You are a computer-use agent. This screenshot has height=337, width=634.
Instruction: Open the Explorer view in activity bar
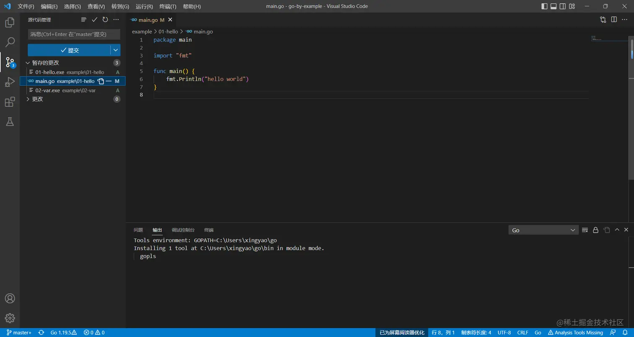(x=10, y=22)
